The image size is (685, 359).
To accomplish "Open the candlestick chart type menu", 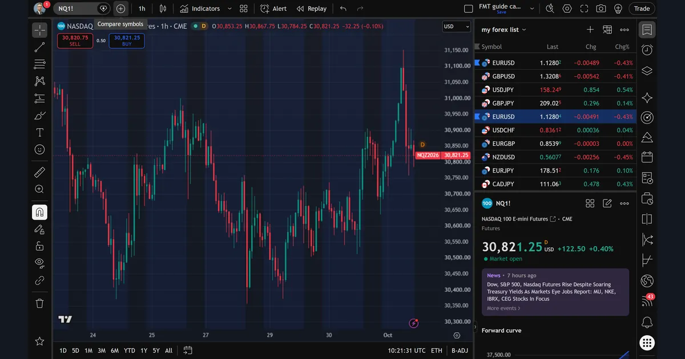I will coord(163,9).
